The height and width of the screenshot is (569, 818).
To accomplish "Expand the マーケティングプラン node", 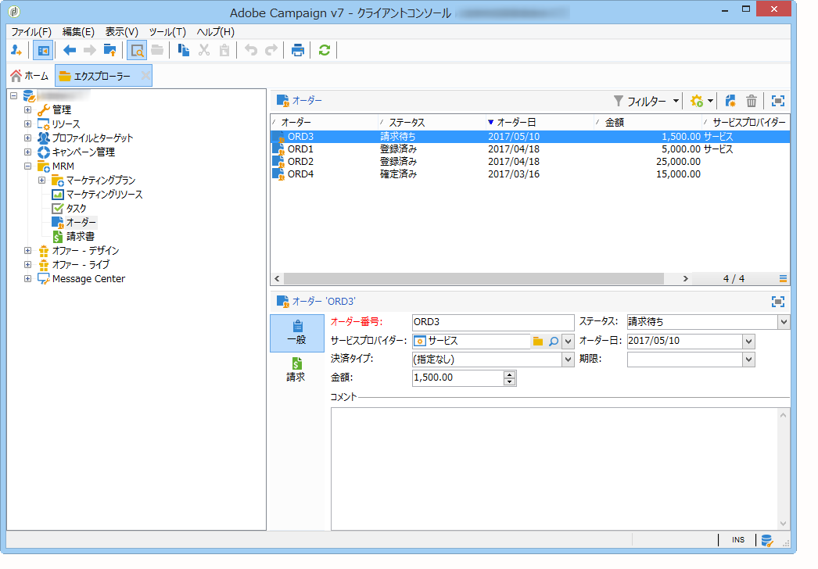I will (41, 180).
